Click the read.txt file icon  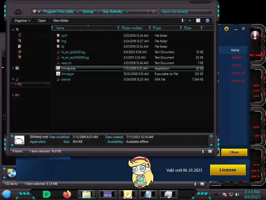(58, 63)
